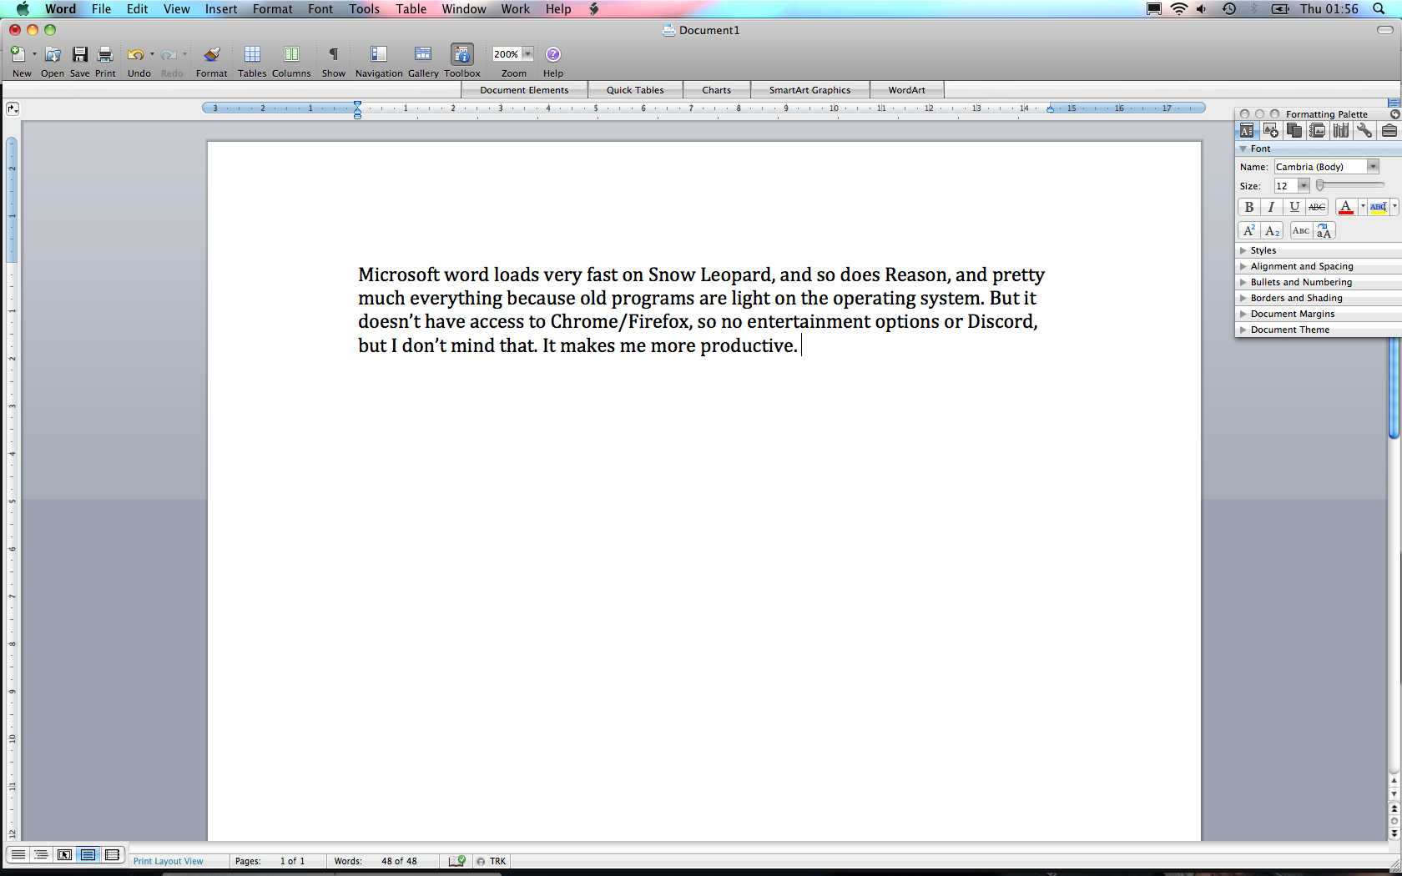Toggle italic formatting
Image resolution: width=1402 pixels, height=876 pixels.
[1272, 207]
